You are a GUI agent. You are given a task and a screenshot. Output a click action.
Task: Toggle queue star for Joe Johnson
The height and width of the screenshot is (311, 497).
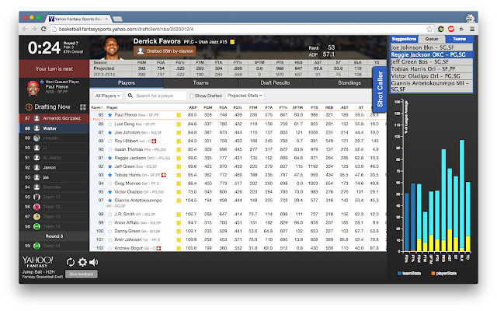point(110,133)
